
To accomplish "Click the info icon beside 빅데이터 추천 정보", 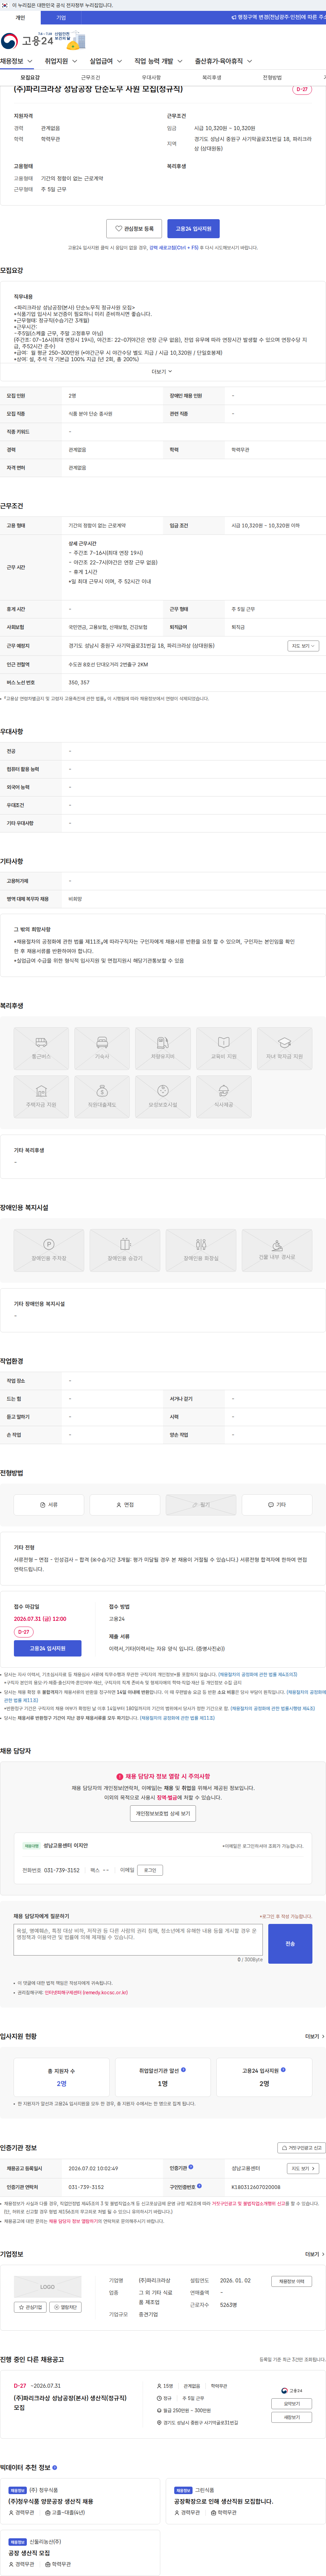I will point(55,2467).
